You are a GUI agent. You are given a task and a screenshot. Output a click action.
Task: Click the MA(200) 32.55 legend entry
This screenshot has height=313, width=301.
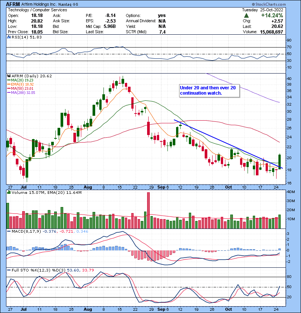(x=21, y=93)
